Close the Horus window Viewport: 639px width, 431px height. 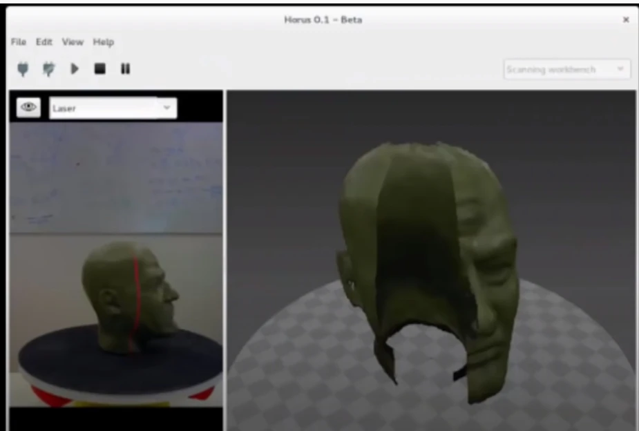point(626,19)
